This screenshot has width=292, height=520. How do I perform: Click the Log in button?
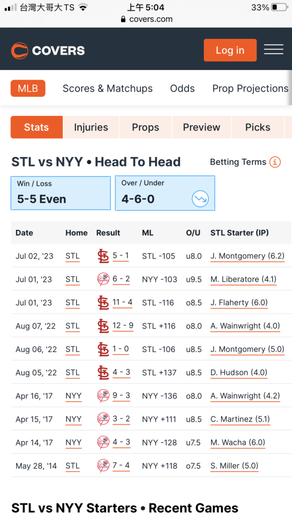[x=230, y=50]
